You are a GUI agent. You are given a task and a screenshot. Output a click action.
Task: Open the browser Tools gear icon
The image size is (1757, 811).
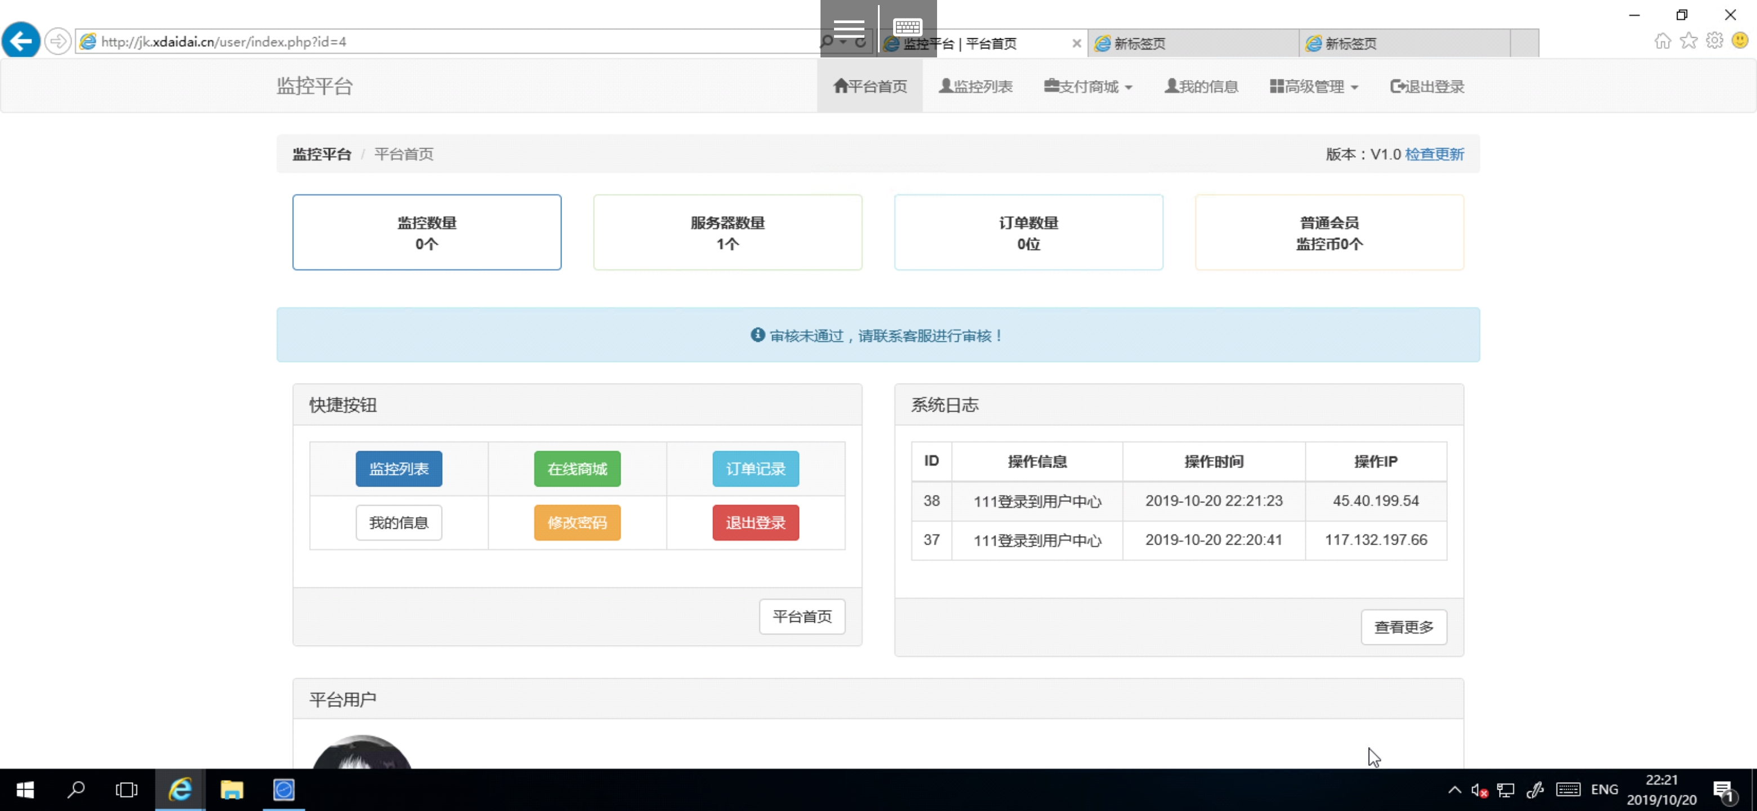click(x=1714, y=41)
